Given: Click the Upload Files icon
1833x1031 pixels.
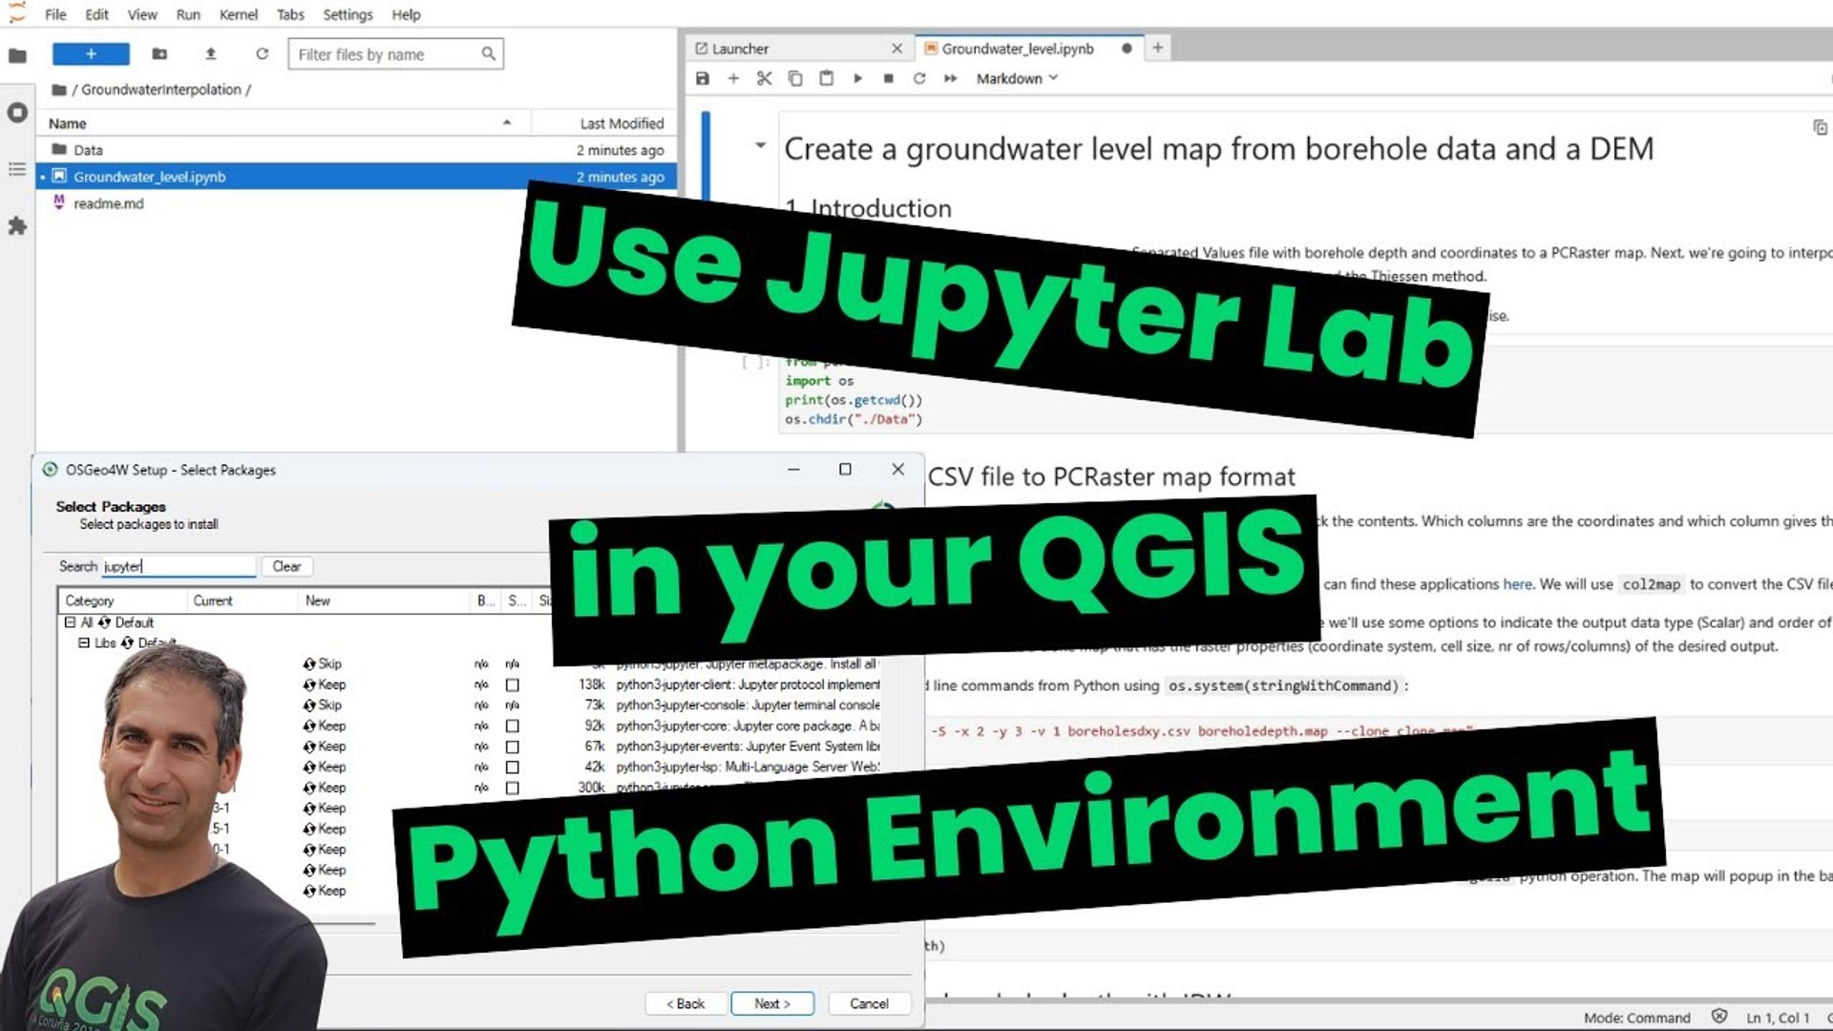Looking at the screenshot, I should (211, 54).
